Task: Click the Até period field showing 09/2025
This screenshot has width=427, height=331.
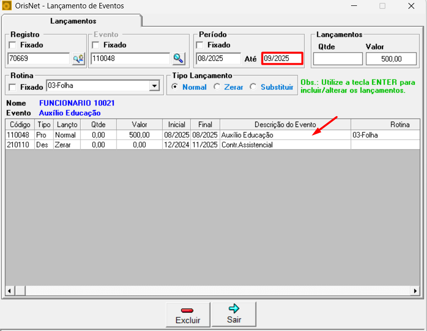Action: [282, 59]
